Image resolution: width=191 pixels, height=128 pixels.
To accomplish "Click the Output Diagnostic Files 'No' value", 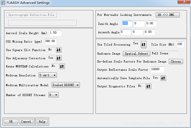I will 141,86.
